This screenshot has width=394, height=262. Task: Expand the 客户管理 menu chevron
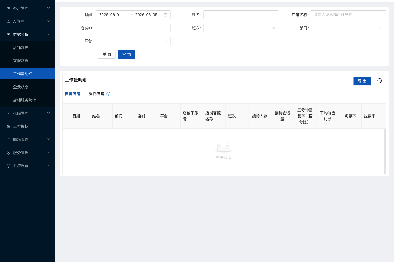(48, 8)
